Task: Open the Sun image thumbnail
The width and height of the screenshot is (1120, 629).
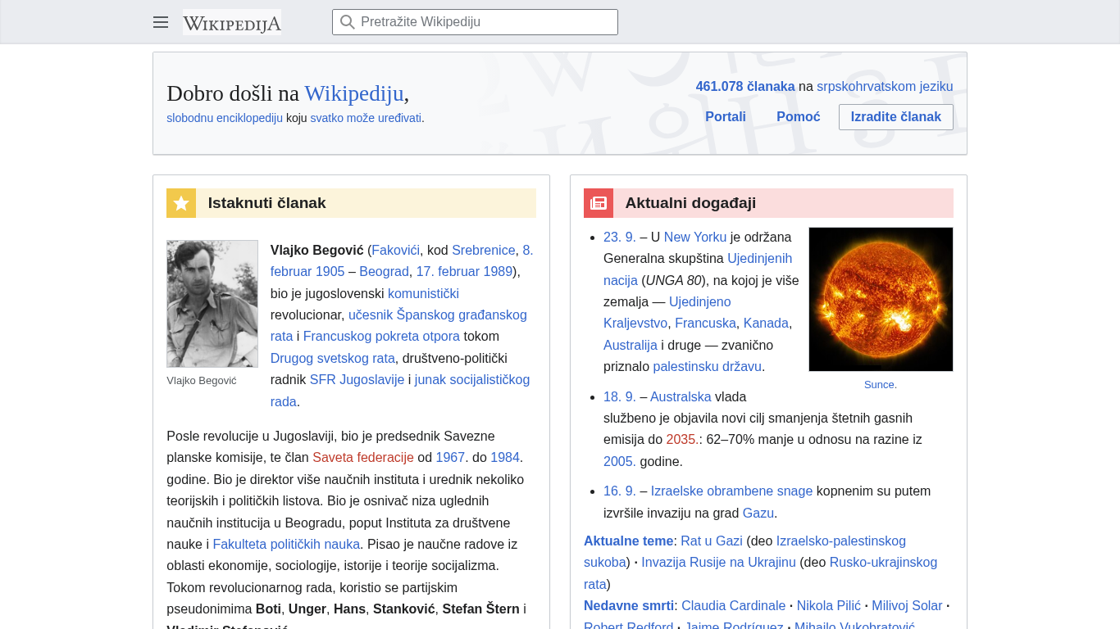Action: pyautogui.click(x=881, y=299)
